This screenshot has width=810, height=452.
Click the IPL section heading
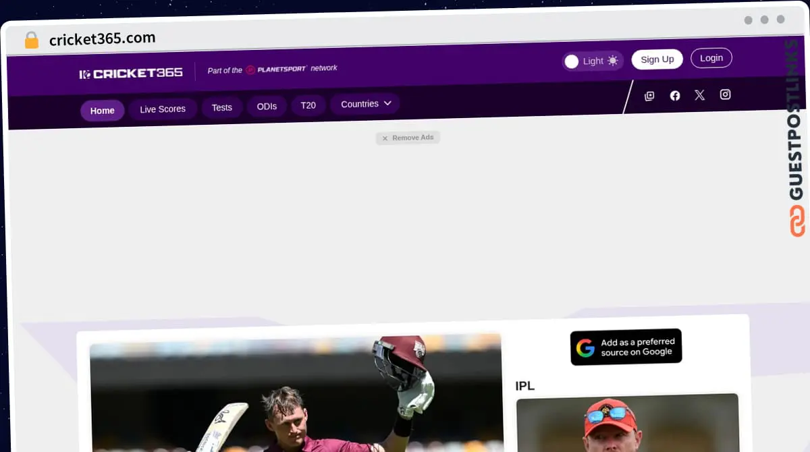click(524, 386)
